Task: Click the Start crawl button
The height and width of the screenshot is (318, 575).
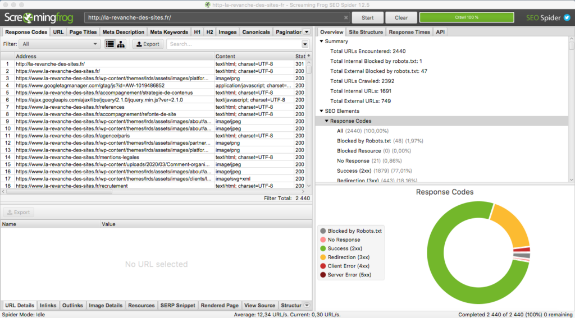Action: [x=367, y=17]
